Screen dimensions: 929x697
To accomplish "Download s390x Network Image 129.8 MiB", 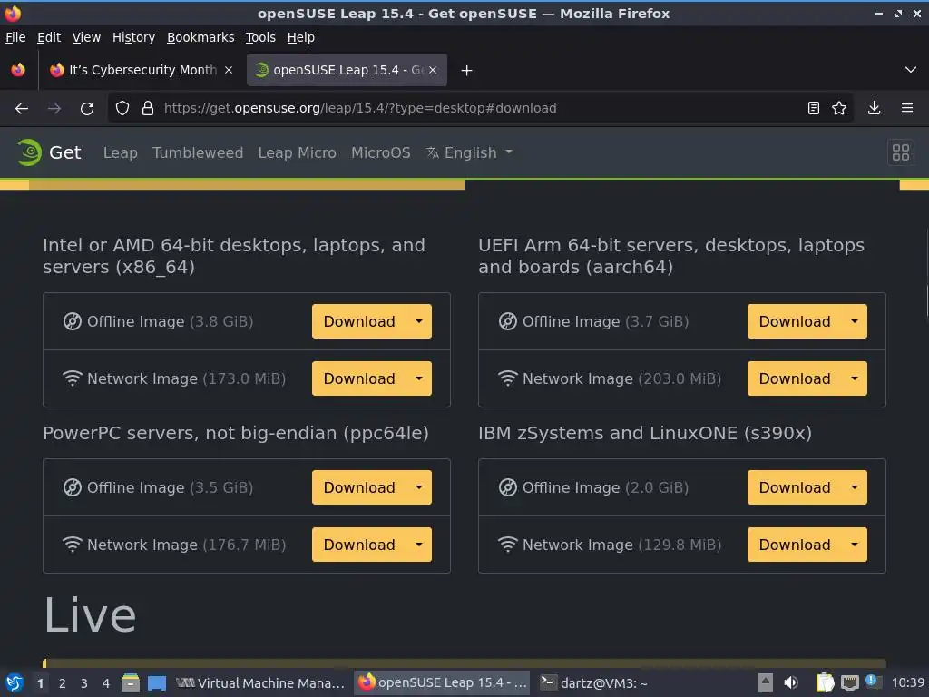I will click(795, 545).
